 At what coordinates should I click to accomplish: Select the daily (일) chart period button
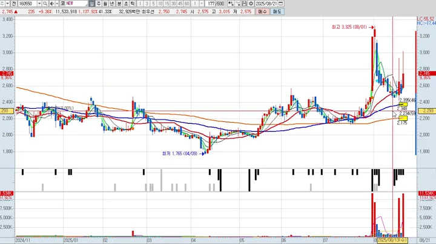click(92, 4)
